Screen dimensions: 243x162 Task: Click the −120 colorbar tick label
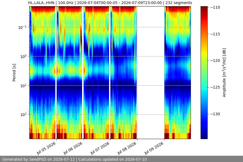[215, 60]
